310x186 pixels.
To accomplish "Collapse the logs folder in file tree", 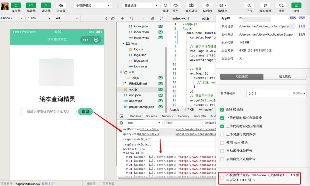I will 124,43.
